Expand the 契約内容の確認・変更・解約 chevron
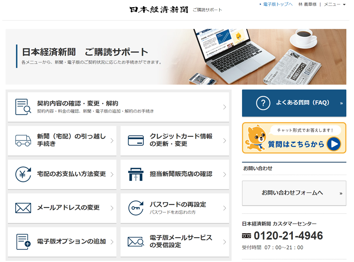Image resolution: width=354 pixels, height=262 pixels. tap(224, 107)
